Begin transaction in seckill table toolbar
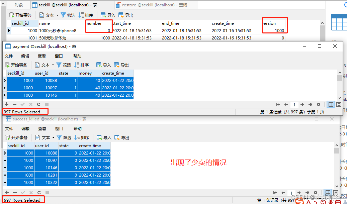This screenshot has height=204, width=347. click(20, 15)
